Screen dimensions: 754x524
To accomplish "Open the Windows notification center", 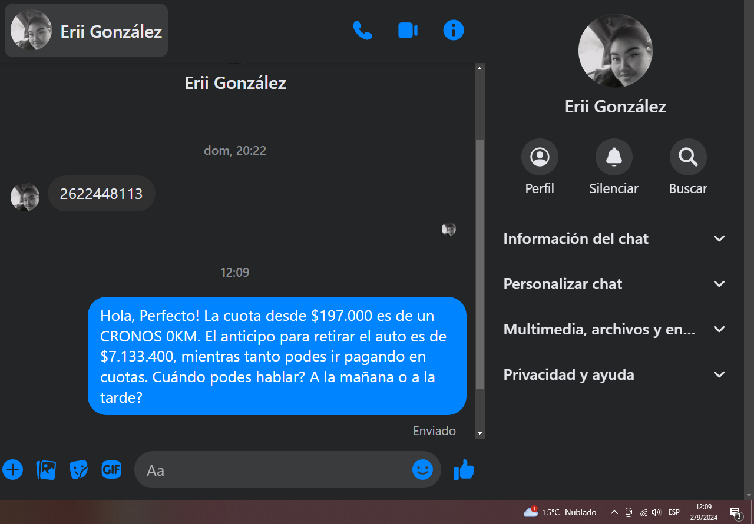I will pos(735,512).
